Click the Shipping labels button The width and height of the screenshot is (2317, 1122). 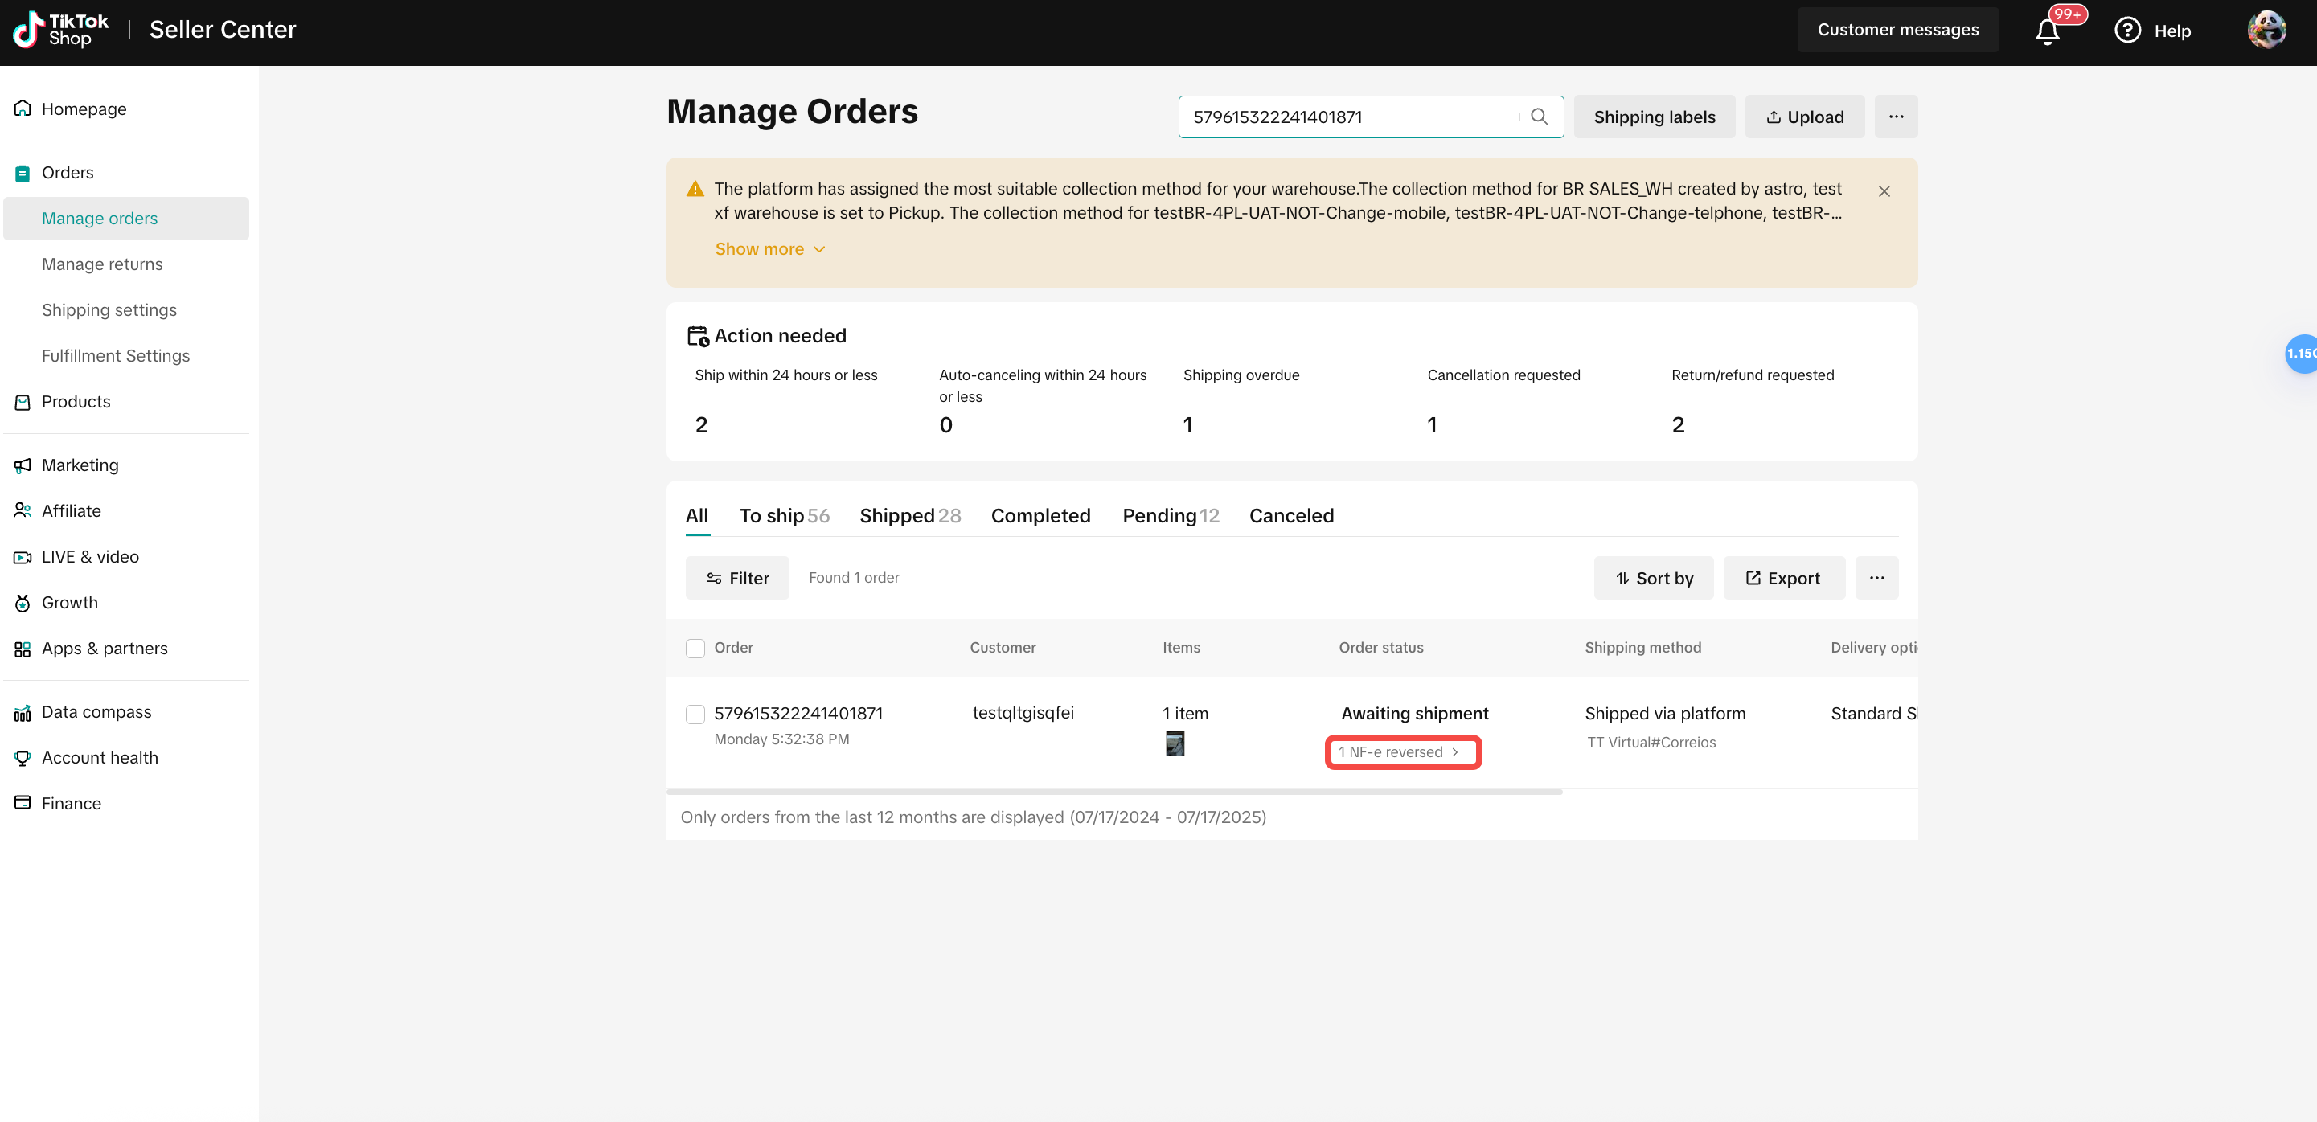click(x=1654, y=117)
